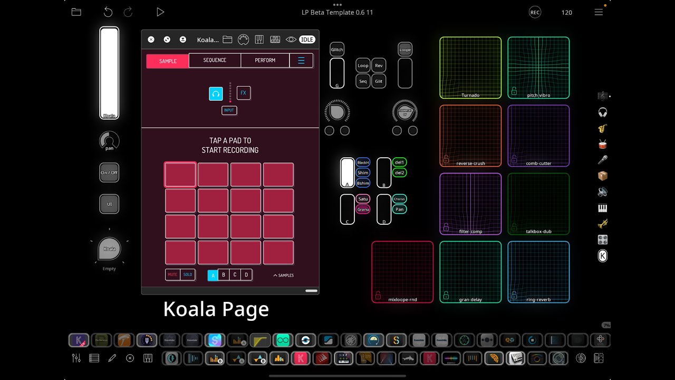Open the Koala blue hamburger menu
The width and height of the screenshot is (675, 380).
click(x=301, y=60)
